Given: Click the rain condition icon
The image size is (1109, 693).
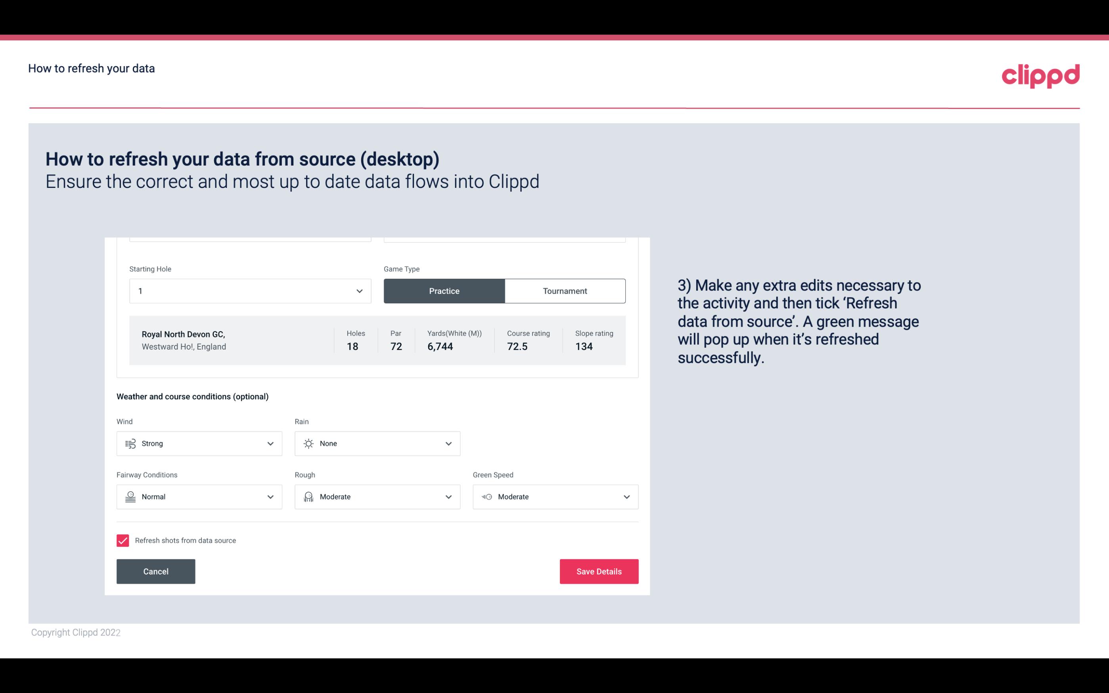Looking at the screenshot, I should click(x=308, y=443).
